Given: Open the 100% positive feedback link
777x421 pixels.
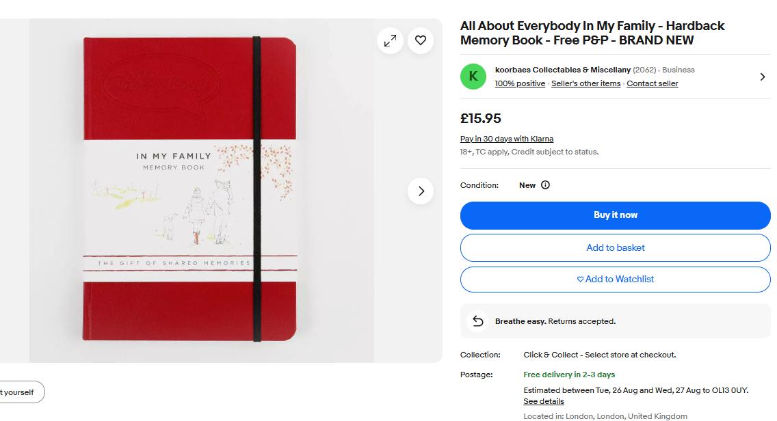Looking at the screenshot, I should (x=520, y=83).
